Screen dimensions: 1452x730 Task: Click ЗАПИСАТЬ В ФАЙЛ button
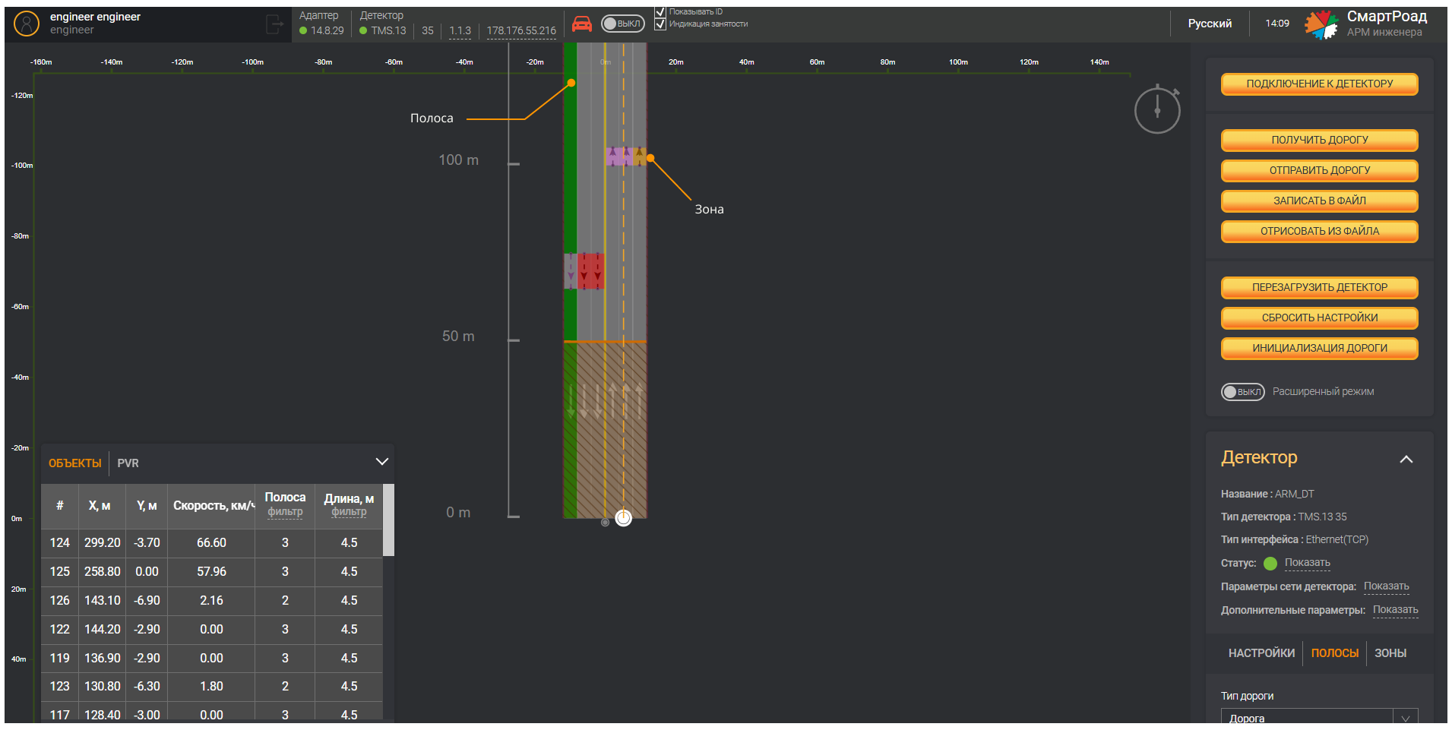point(1320,201)
